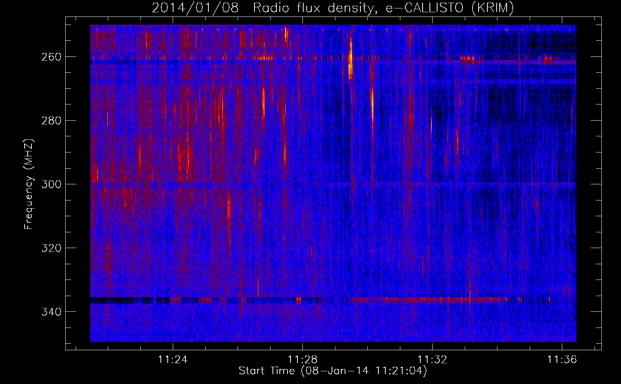
Task: Select the Frequency (MHZ) axis label
Action: 29,184
